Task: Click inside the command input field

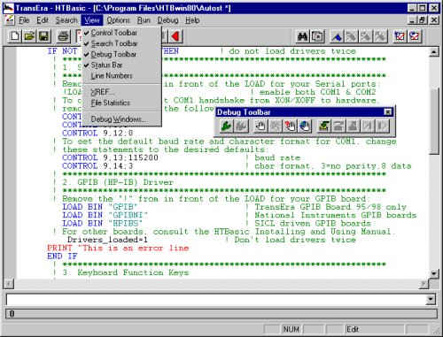Action: tap(216, 299)
